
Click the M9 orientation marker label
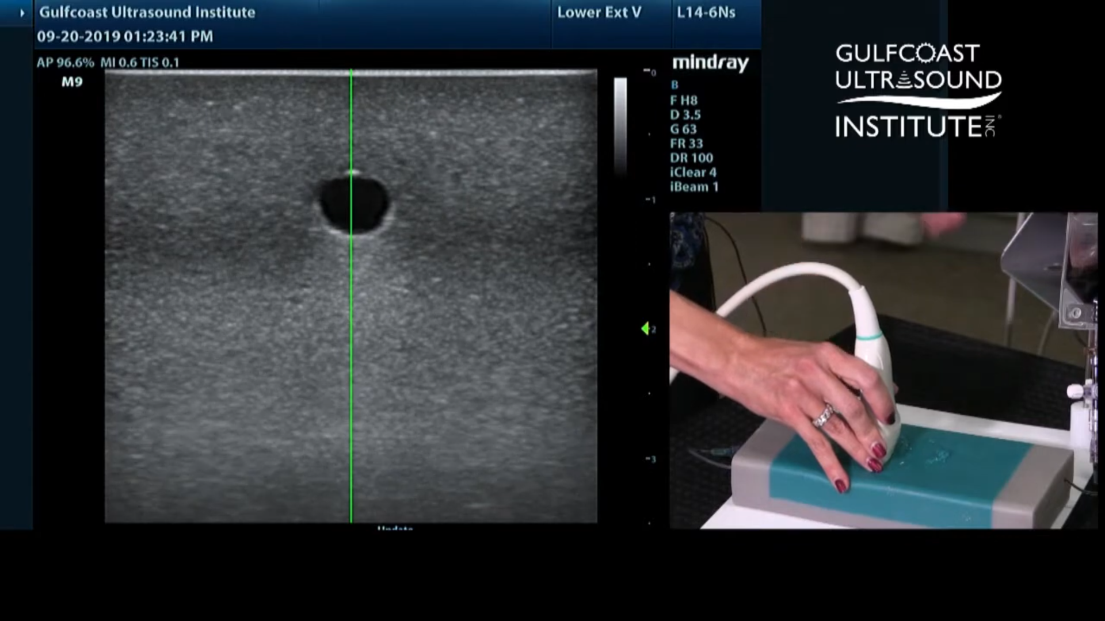click(72, 82)
